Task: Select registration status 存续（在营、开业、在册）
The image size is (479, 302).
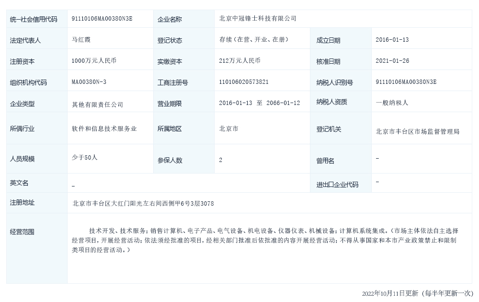Action: pyautogui.click(x=253, y=40)
